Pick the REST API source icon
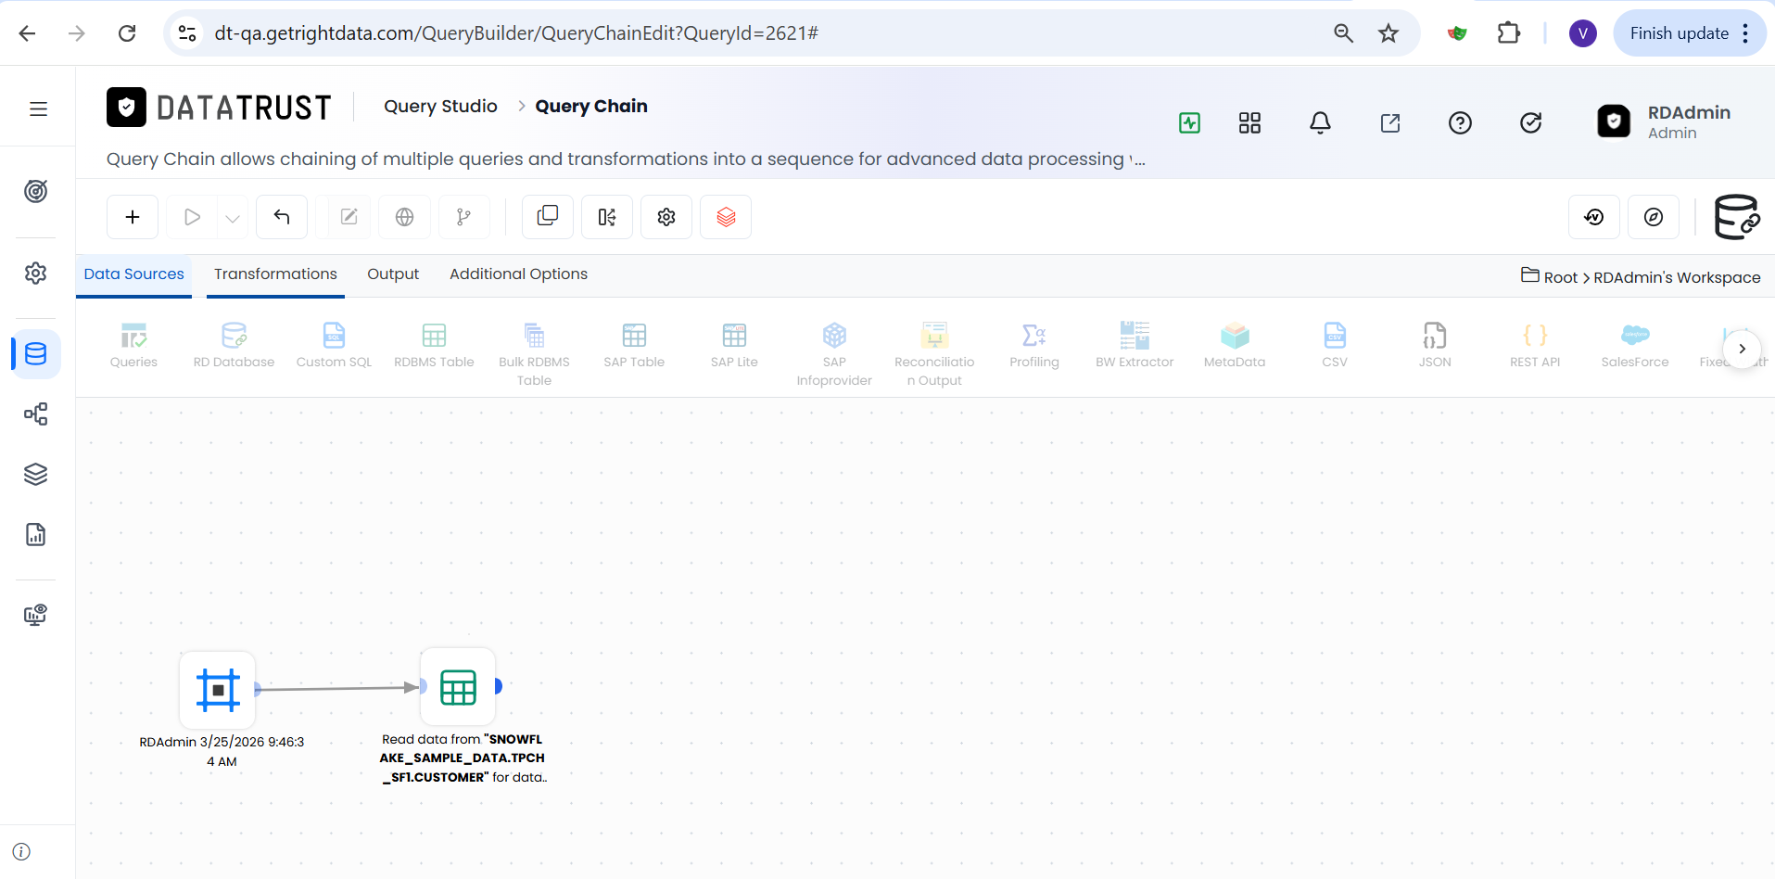This screenshot has width=1775, height=879. 1535,336
